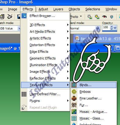Click the Blinds texture icon
120x125 pixels.
(74, 85)
